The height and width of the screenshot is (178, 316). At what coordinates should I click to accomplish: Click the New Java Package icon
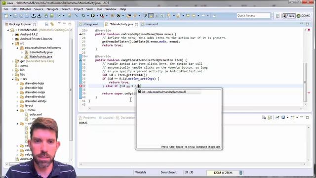coord(113,16)
